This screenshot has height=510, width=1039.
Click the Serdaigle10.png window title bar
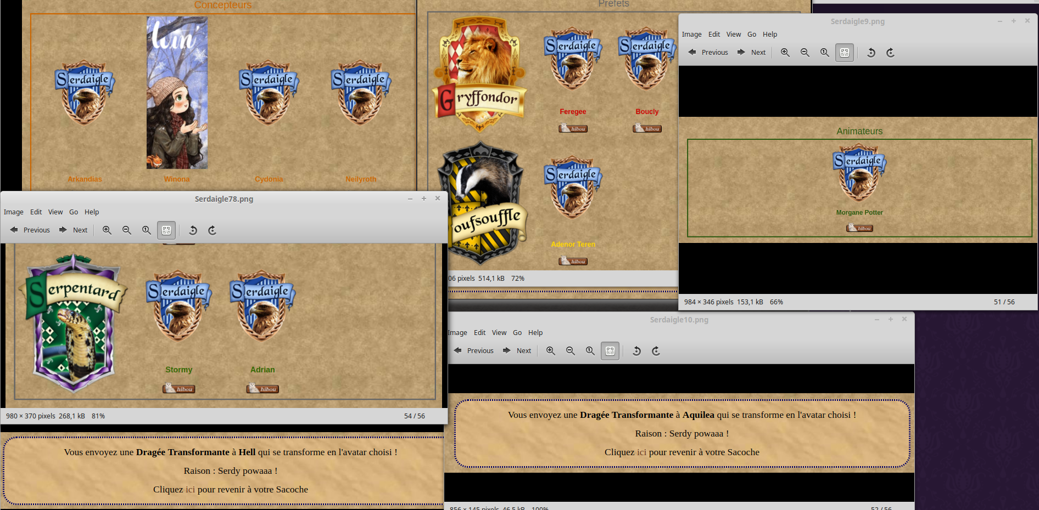pyautogui.click(x=679, y=319)
